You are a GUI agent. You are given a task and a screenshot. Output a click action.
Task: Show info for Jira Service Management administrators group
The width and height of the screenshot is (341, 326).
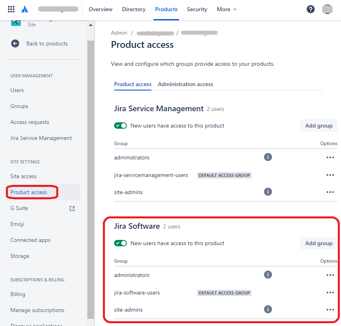[268, 157]
